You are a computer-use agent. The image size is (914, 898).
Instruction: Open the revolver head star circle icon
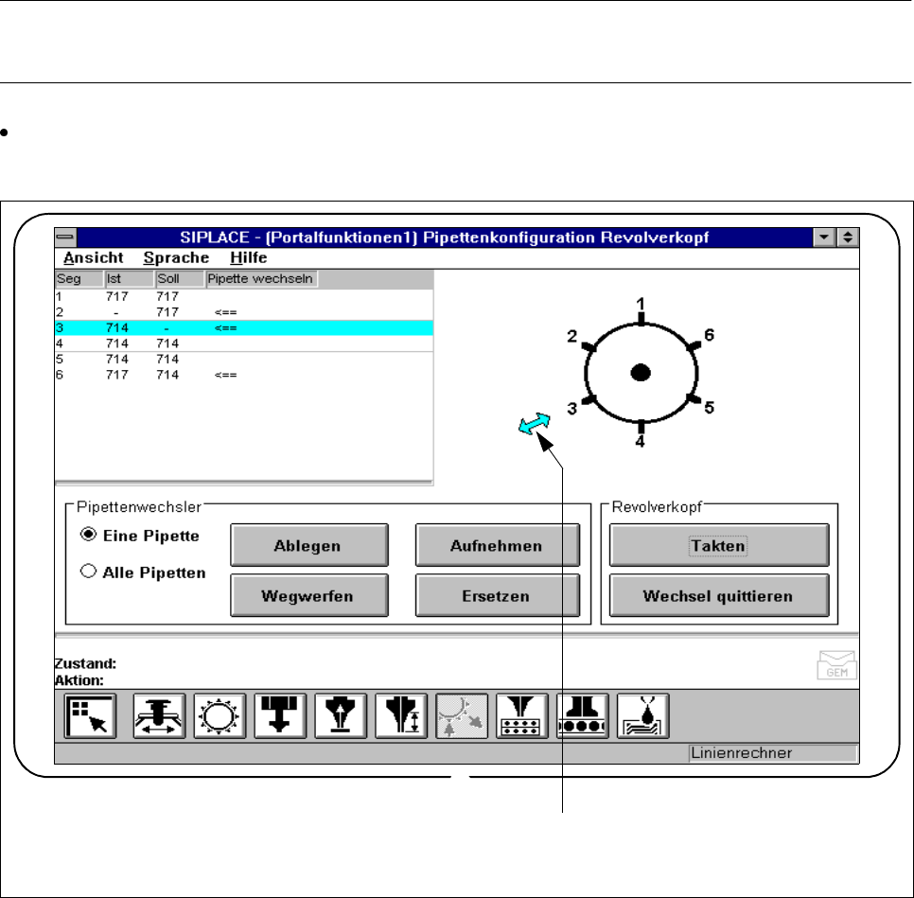tap(220, 716)
